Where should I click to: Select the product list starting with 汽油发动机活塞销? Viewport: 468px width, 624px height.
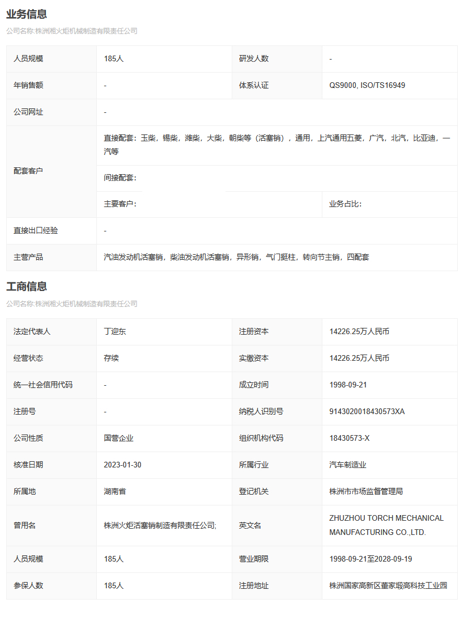coord(236,258)
